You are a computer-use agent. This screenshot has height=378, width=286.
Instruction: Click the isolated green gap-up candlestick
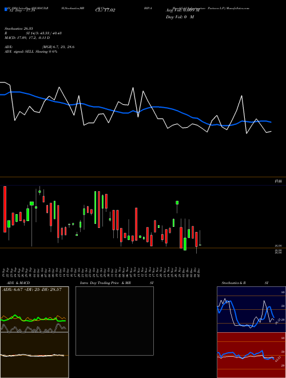(x=177, y=203)
